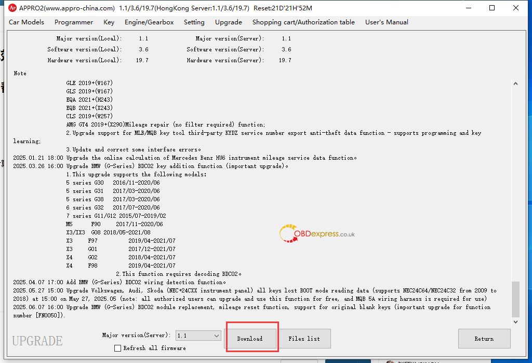Image resolution: width=532 pixels, height=363 pixels.
Task: Open the Upgrade menu
Action: click(229, 22)
